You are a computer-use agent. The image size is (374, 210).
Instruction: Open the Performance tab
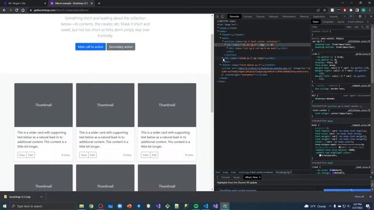[289, 16]
